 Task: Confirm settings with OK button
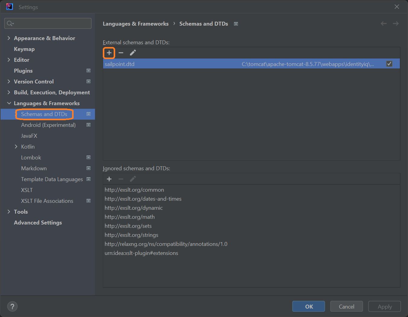coord(309,306)
